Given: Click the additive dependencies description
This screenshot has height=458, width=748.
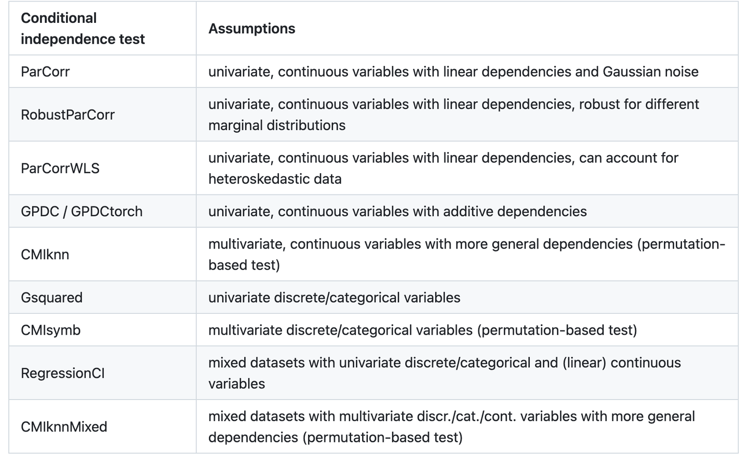Looking at the screenshot, I should coord(397,211).
